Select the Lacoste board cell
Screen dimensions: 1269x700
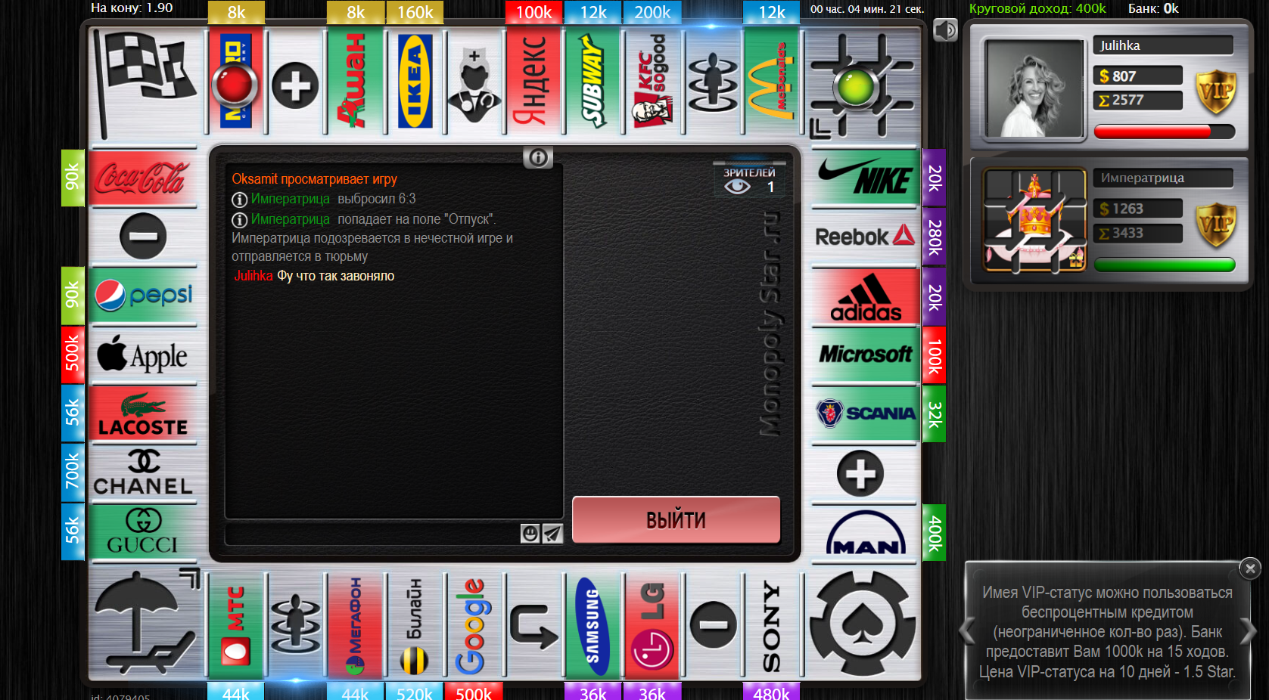point(142,413)
